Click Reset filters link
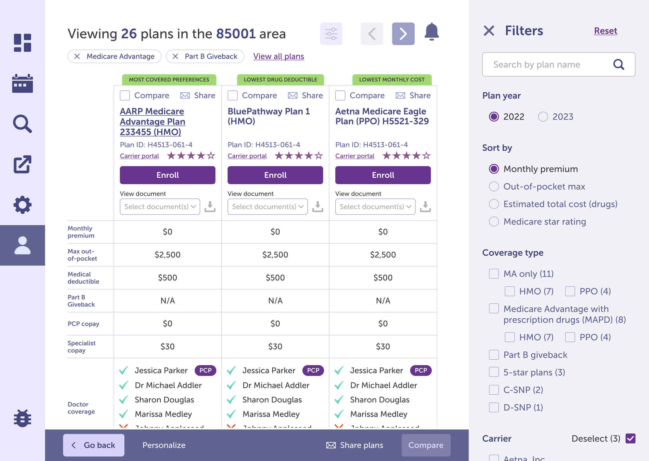The image size is (649, 461). coord(606,31)
